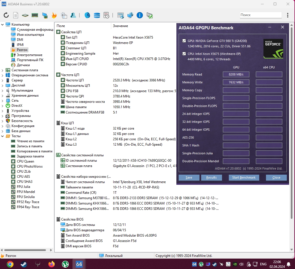Click the Sensors (Датчики) gauge icon
295x269 pixels.
(13, 65)
